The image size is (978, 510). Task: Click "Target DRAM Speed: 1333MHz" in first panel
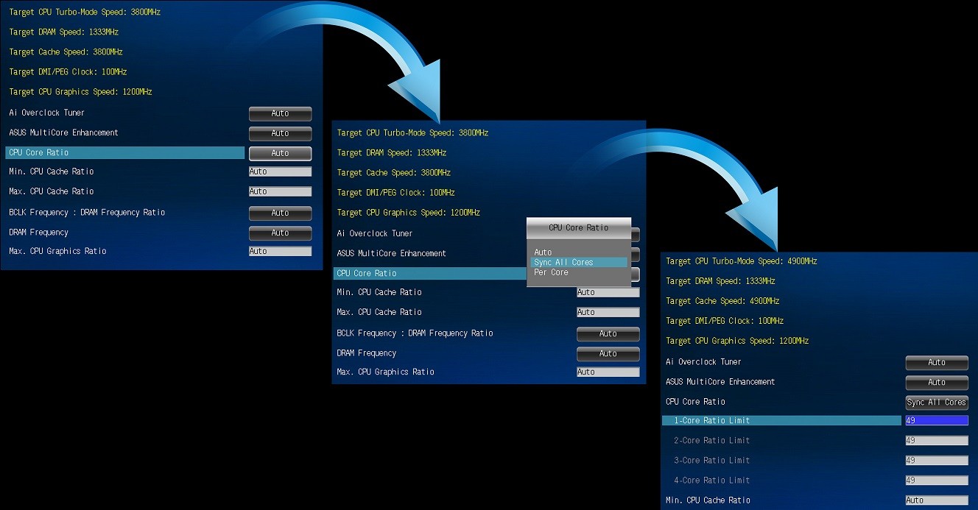pyautogui.click(x=64, y=32)
